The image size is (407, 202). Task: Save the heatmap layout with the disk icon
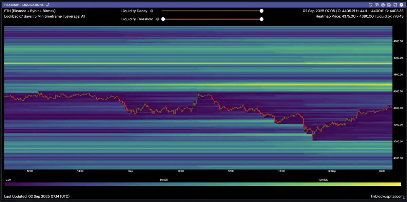click(x=389, y=5)
